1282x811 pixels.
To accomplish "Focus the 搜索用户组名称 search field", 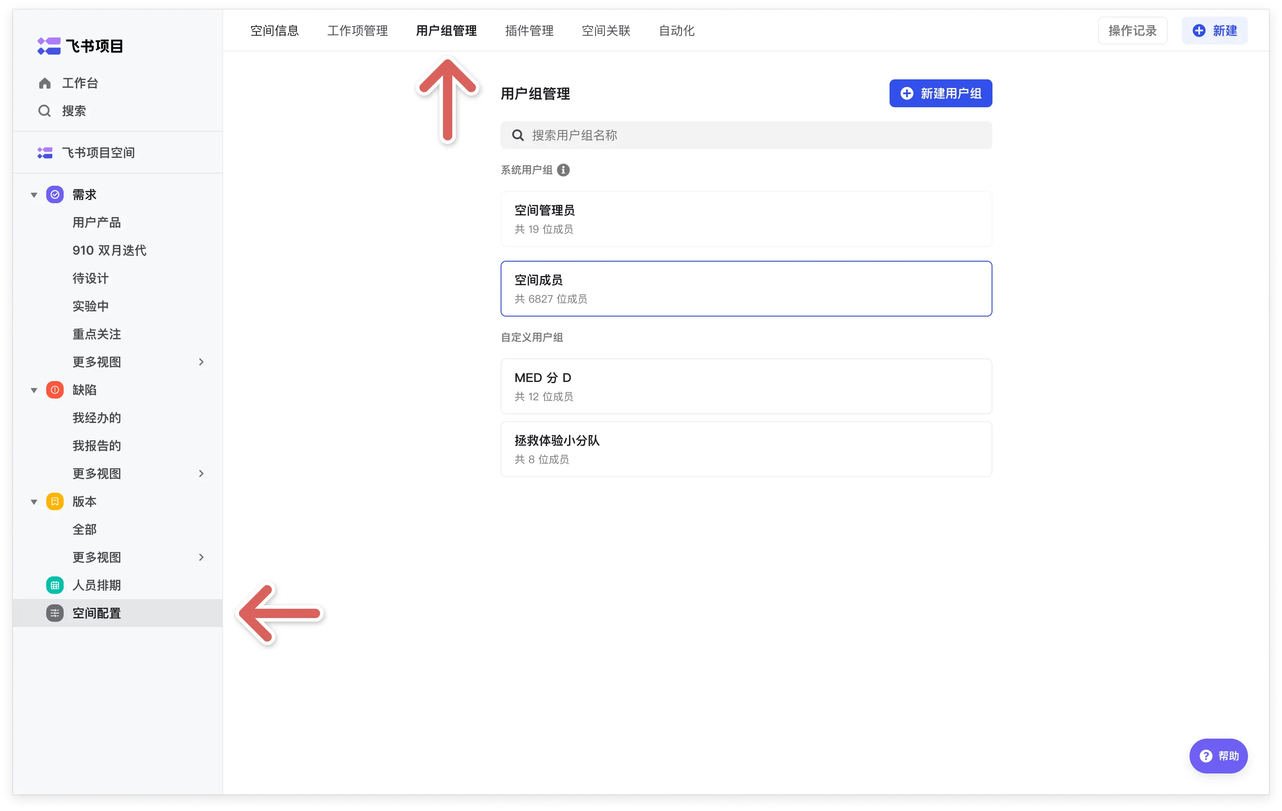I will click(x=746, y=135).
